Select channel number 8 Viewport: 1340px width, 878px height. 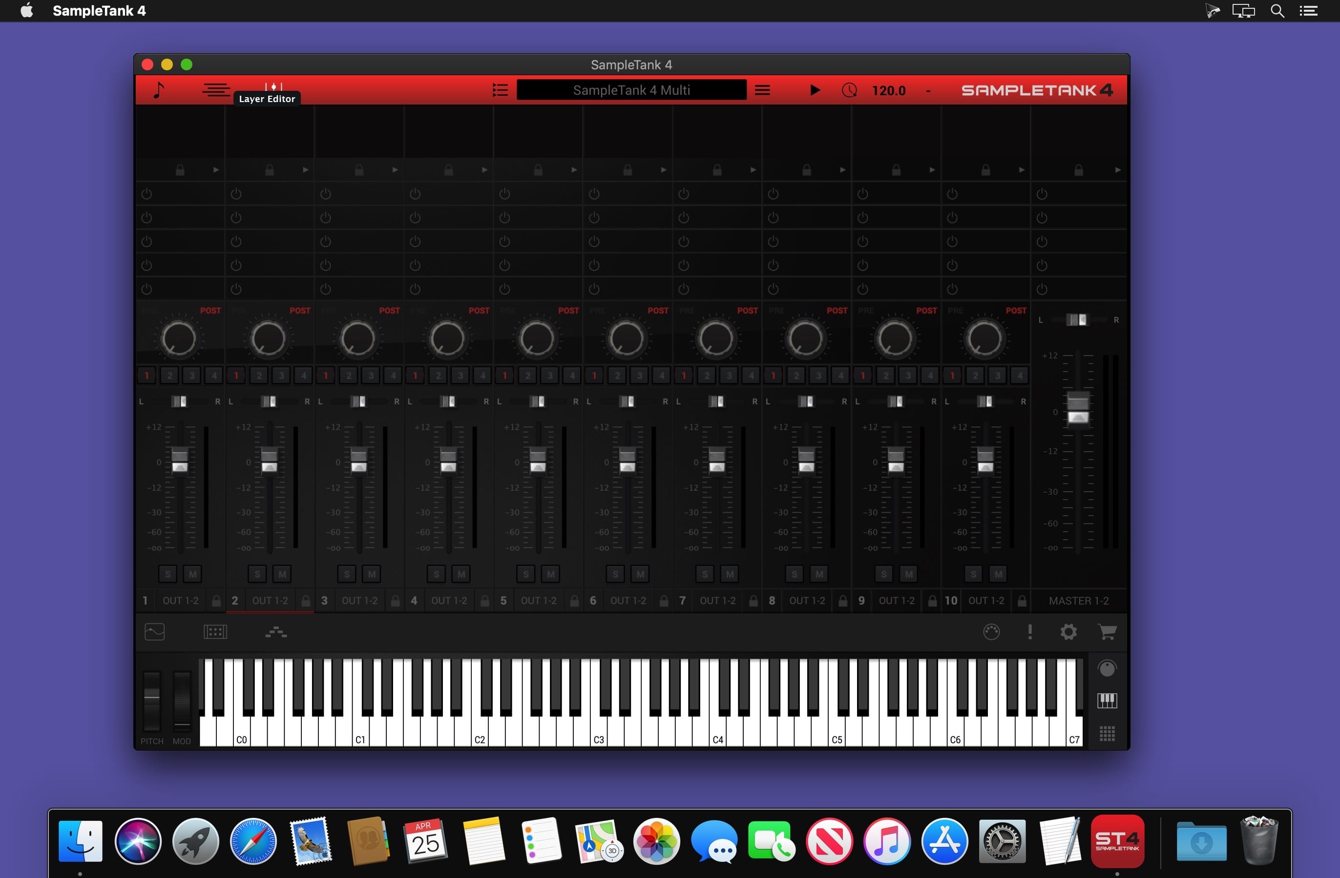coord(772,601)
